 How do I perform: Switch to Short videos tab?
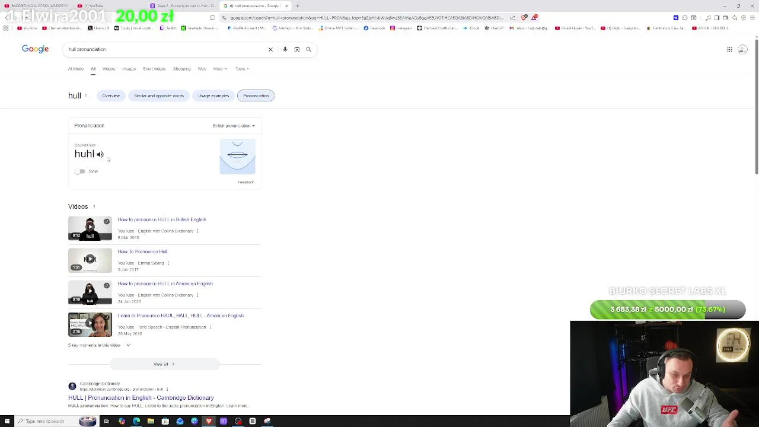click(154, 69)
